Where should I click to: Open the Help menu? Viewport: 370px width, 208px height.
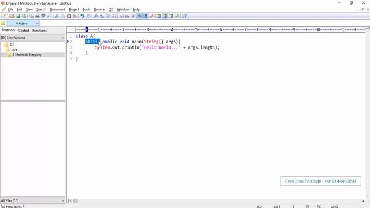[136, 9]
